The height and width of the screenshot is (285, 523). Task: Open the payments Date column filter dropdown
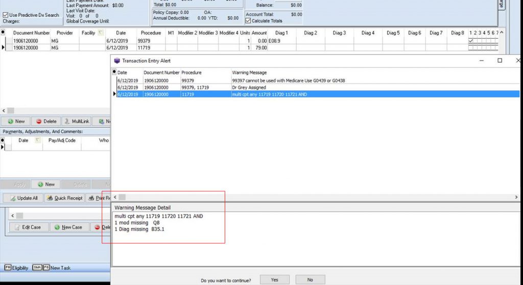tap(38, 141)
